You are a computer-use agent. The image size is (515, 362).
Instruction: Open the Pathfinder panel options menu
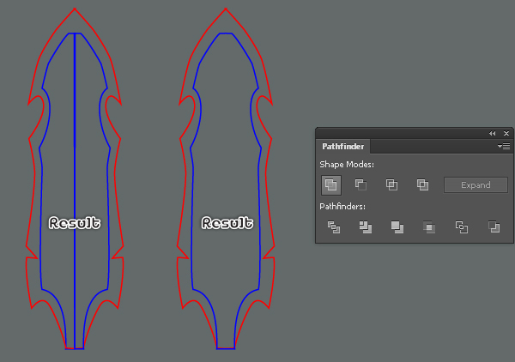[504, 146]
